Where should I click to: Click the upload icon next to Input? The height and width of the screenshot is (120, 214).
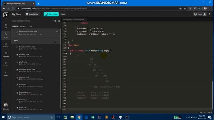click(x=205, y=14)
